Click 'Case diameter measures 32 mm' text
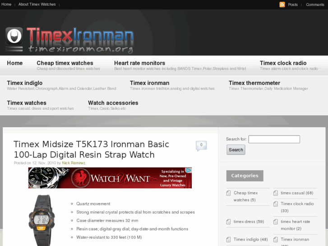Viewport: 328px width, 246px height. pos(107,220)
